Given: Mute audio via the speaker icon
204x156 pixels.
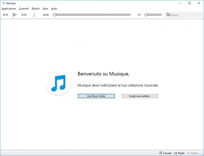Looking at the screenshot, I should [x=139, y=15].
